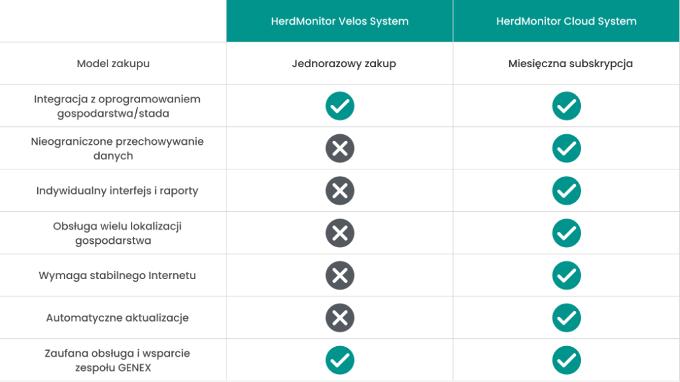Image resolution: width=680 pixels, height=382 pixels.
Task: Click the Automatyczne aktualizacje row label
Action: click(118, 318)
